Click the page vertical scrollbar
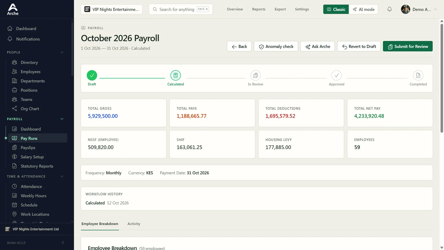The image size is (444, 250). [x=442, y=78]
